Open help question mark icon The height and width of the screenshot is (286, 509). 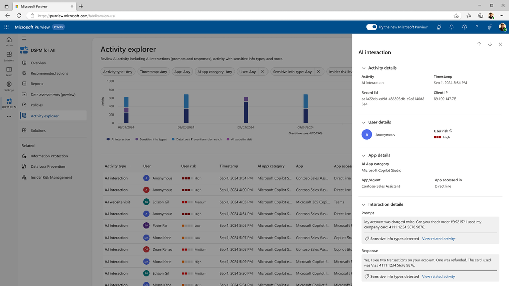coord(477,27)
